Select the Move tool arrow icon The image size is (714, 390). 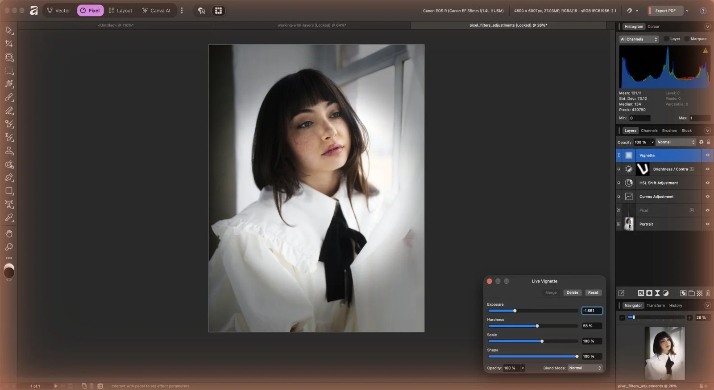coord(9,30)
